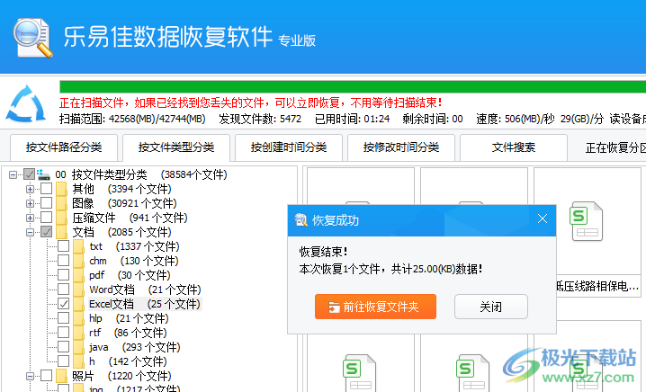Click the folder icon beside hlp
The height and width of the screenshot is (392, 646).
(x=78, y=318)
